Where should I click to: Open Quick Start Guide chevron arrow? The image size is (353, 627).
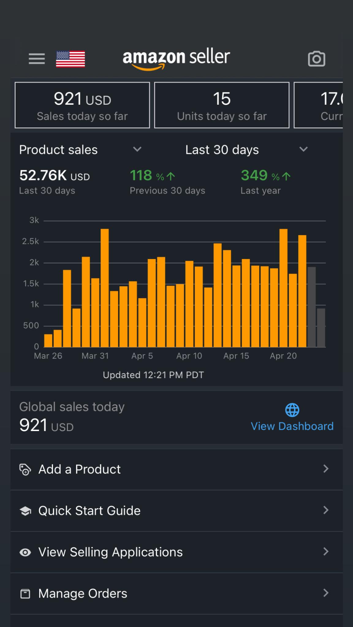(x=326, y=510)
